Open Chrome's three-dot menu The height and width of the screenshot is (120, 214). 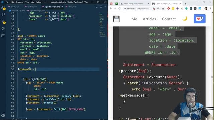click(x=210, y=8)
